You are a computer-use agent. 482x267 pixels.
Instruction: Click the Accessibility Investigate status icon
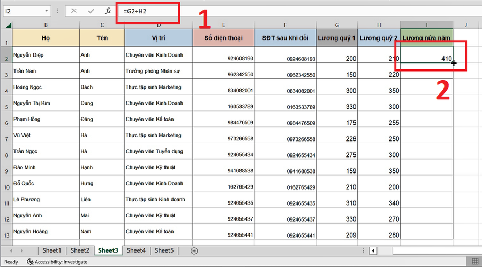pyautogui.click(x=30, y=262)
